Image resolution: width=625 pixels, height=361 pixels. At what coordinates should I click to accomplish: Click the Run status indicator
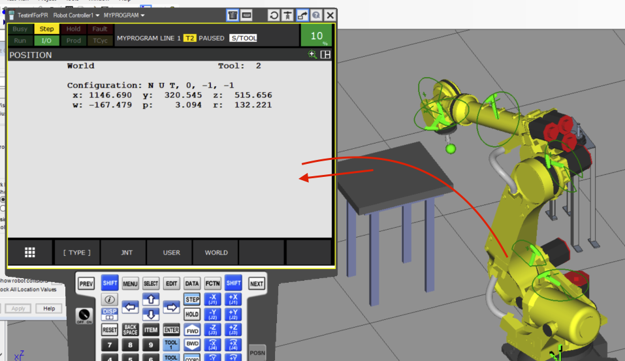pos(20,40)
